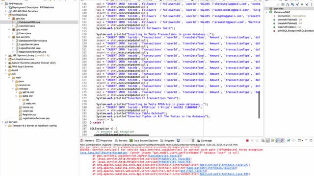Toggle console scroll lock
The height and width of the screenshot is (176, 314).
tap(268, 140)
